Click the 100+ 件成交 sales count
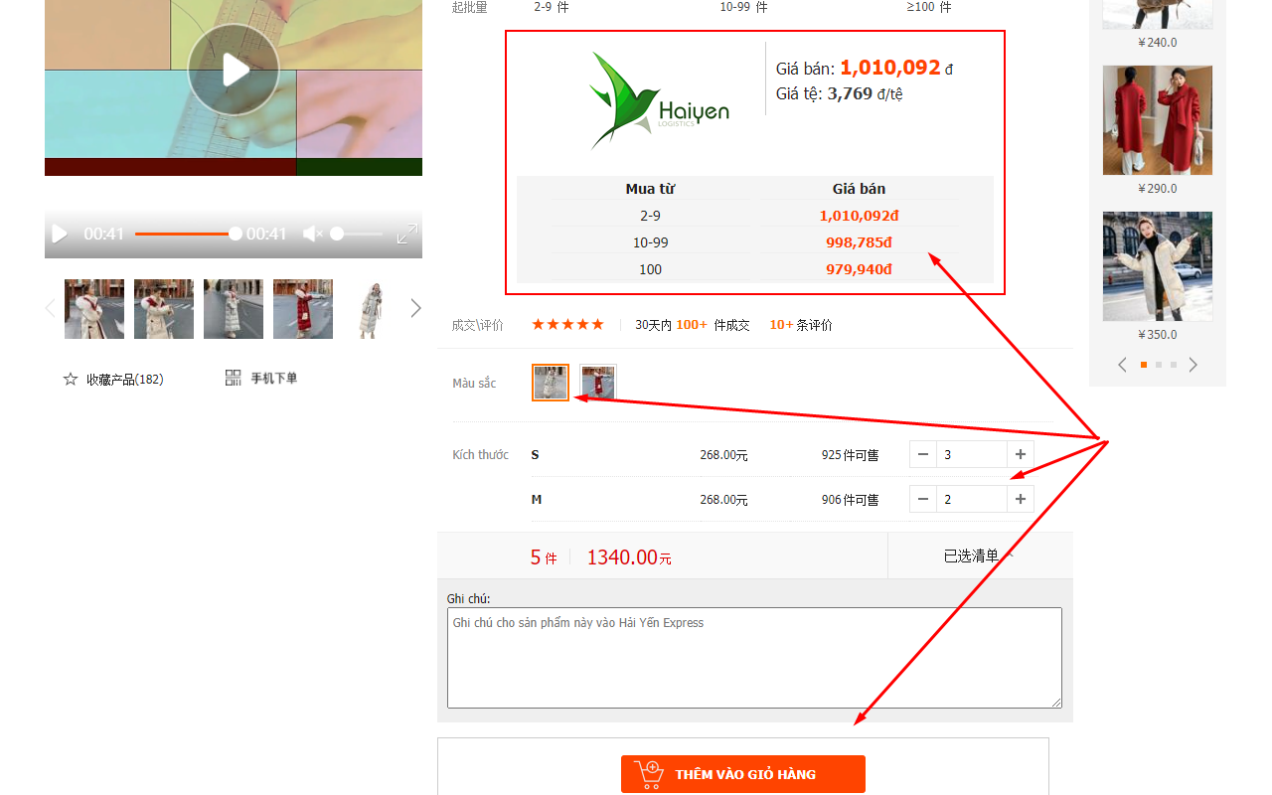 coord(713,325)
